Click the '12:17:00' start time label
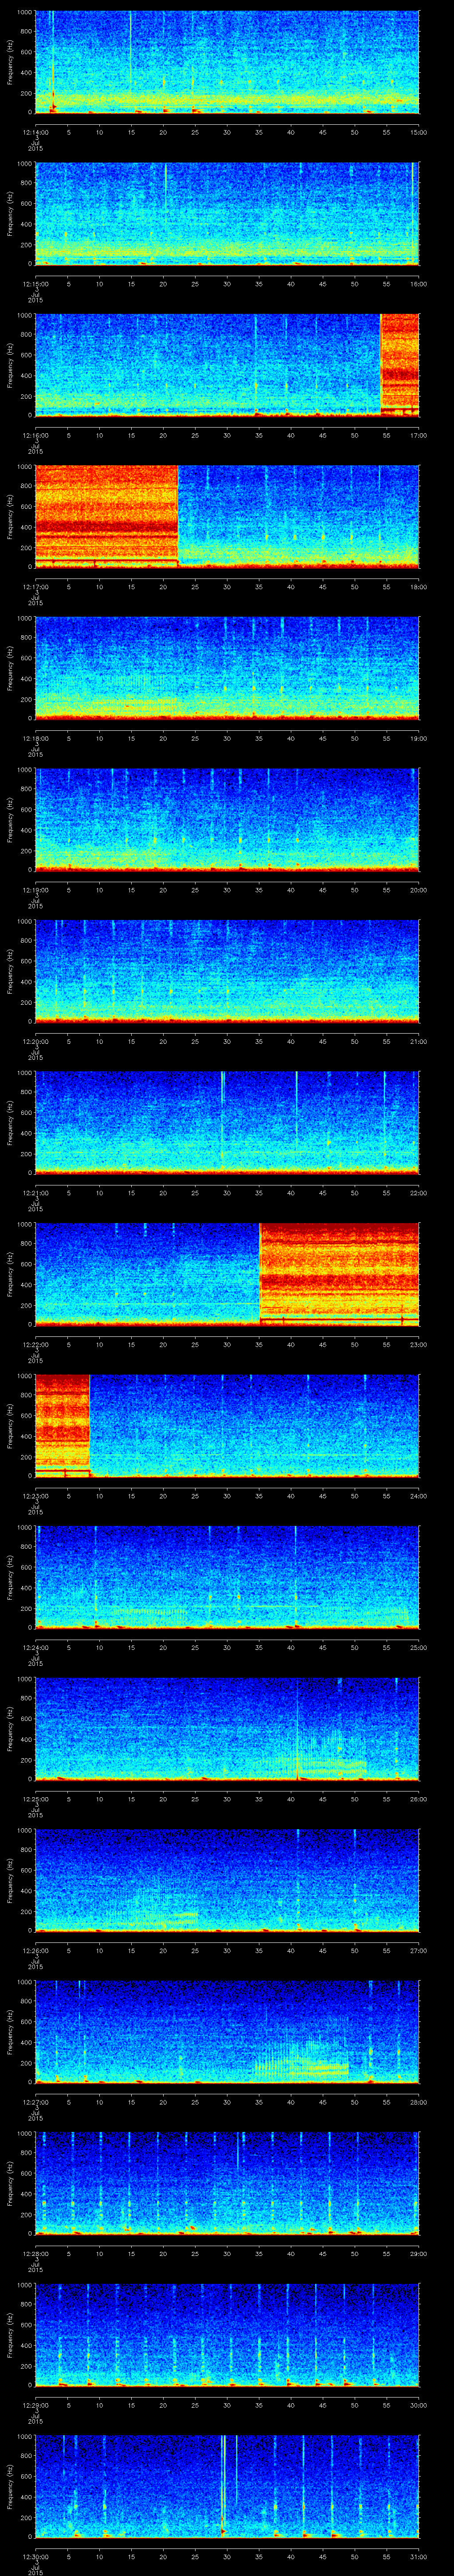The height and width of the screenshot is (2576, 454). click(35, 586)
